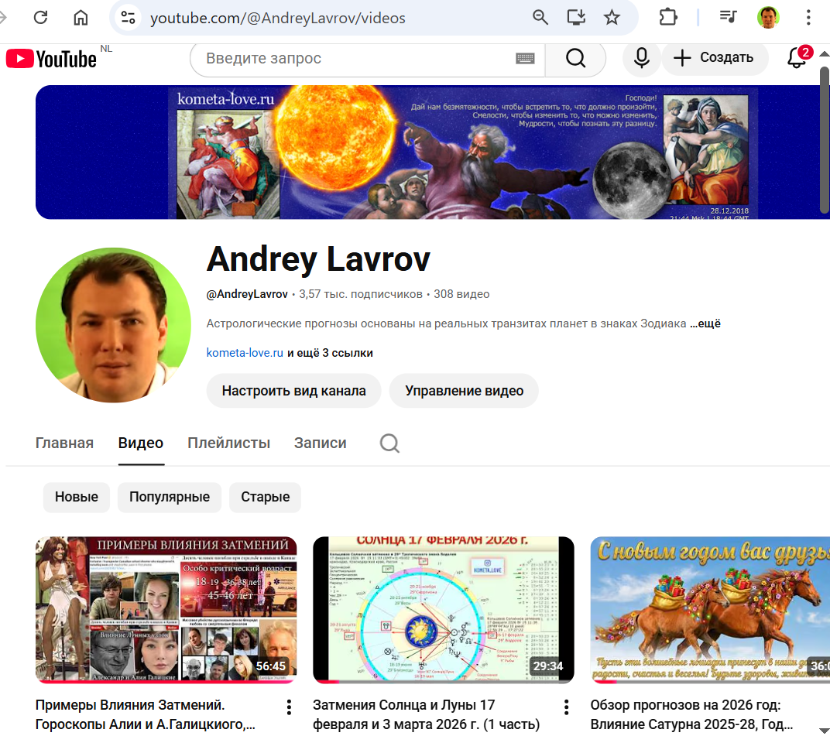Open browser extensions puzzle icon
Screen dimensions: 830x736
pos(667,18)
